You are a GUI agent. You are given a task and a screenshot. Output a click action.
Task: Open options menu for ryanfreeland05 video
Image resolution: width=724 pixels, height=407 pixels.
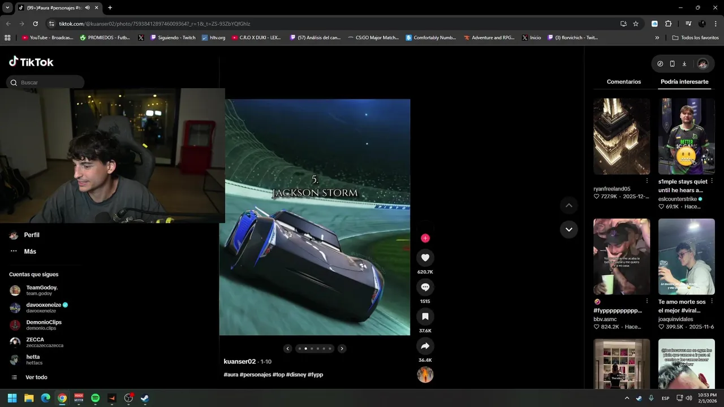click(x=647, y=181)
